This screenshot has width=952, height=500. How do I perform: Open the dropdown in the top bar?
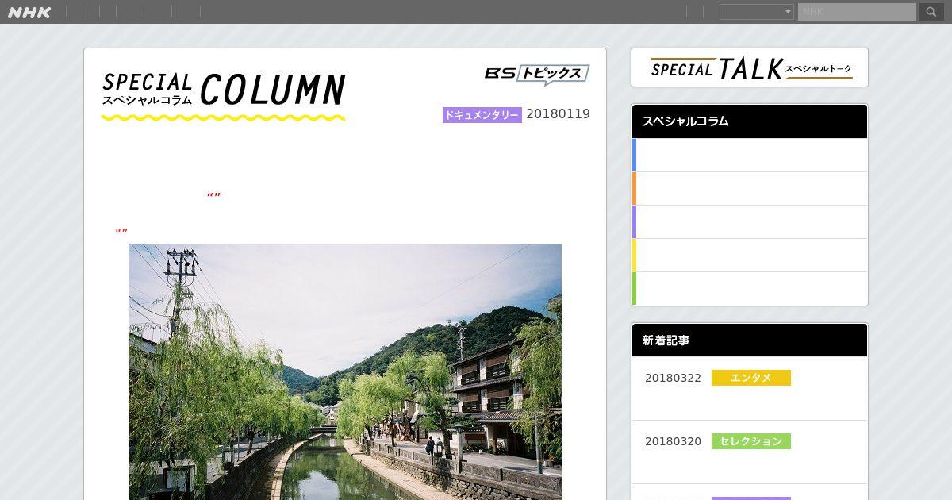tap(756, 12)
